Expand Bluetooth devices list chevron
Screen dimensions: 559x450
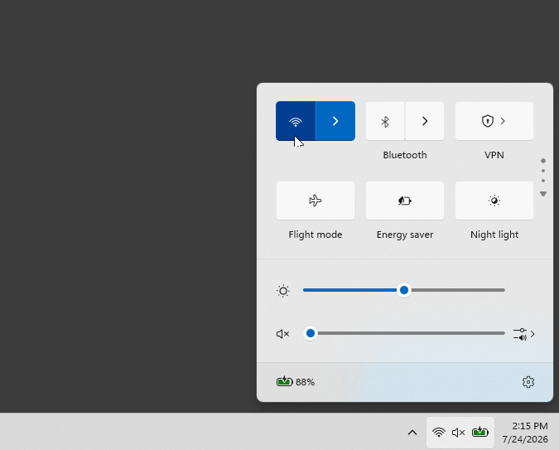(x=425, y=121)
